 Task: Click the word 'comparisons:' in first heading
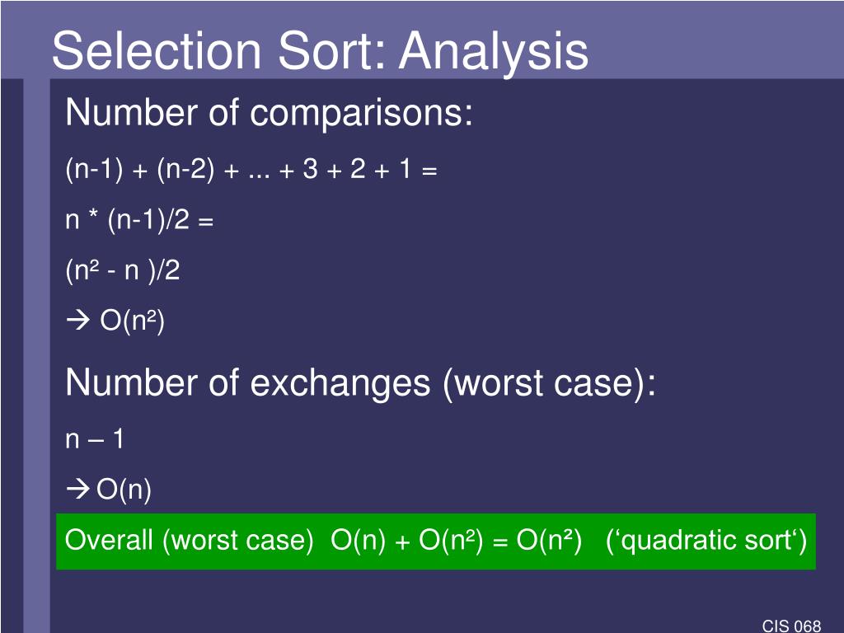click(361, 114)
